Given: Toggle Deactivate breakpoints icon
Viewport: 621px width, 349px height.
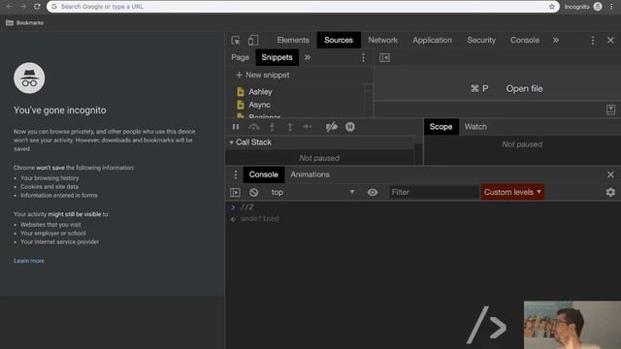Looking at the screenshot, I should pos(332,127).
